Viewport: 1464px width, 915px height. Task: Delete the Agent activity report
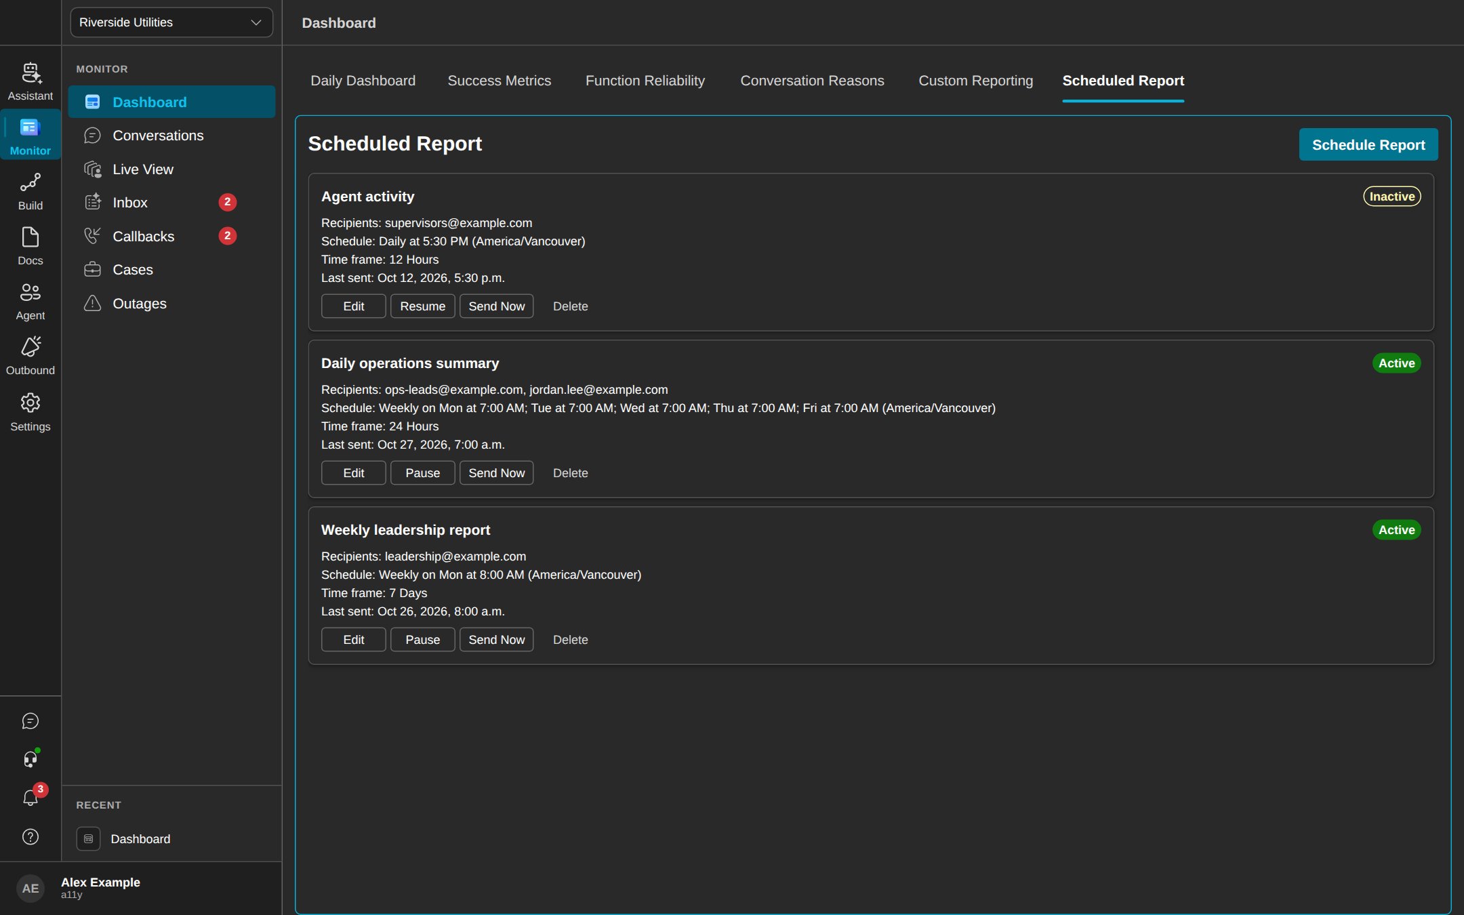pos(571,306)
